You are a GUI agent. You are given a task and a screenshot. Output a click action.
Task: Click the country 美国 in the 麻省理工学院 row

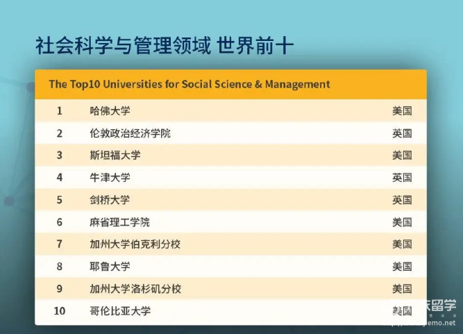click(402, 222)
